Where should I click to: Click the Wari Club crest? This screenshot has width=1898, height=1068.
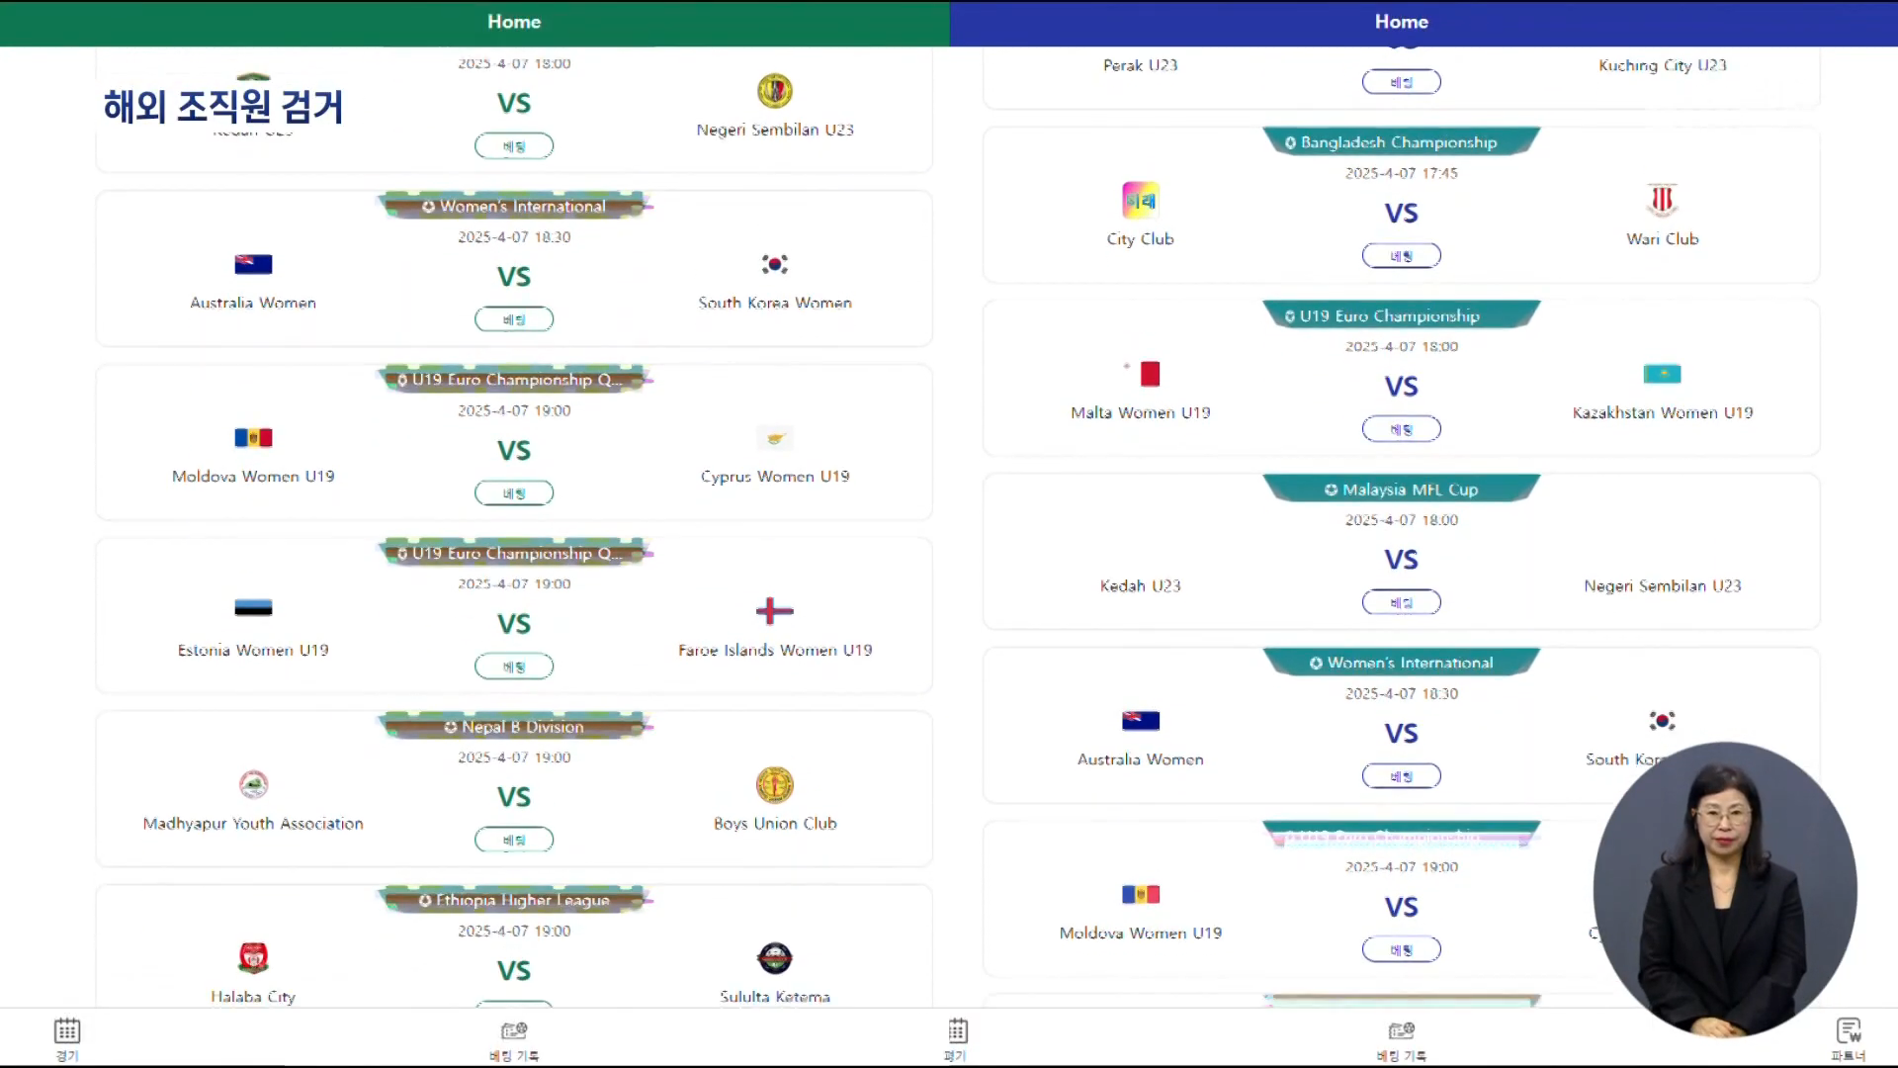[1662, 201]
